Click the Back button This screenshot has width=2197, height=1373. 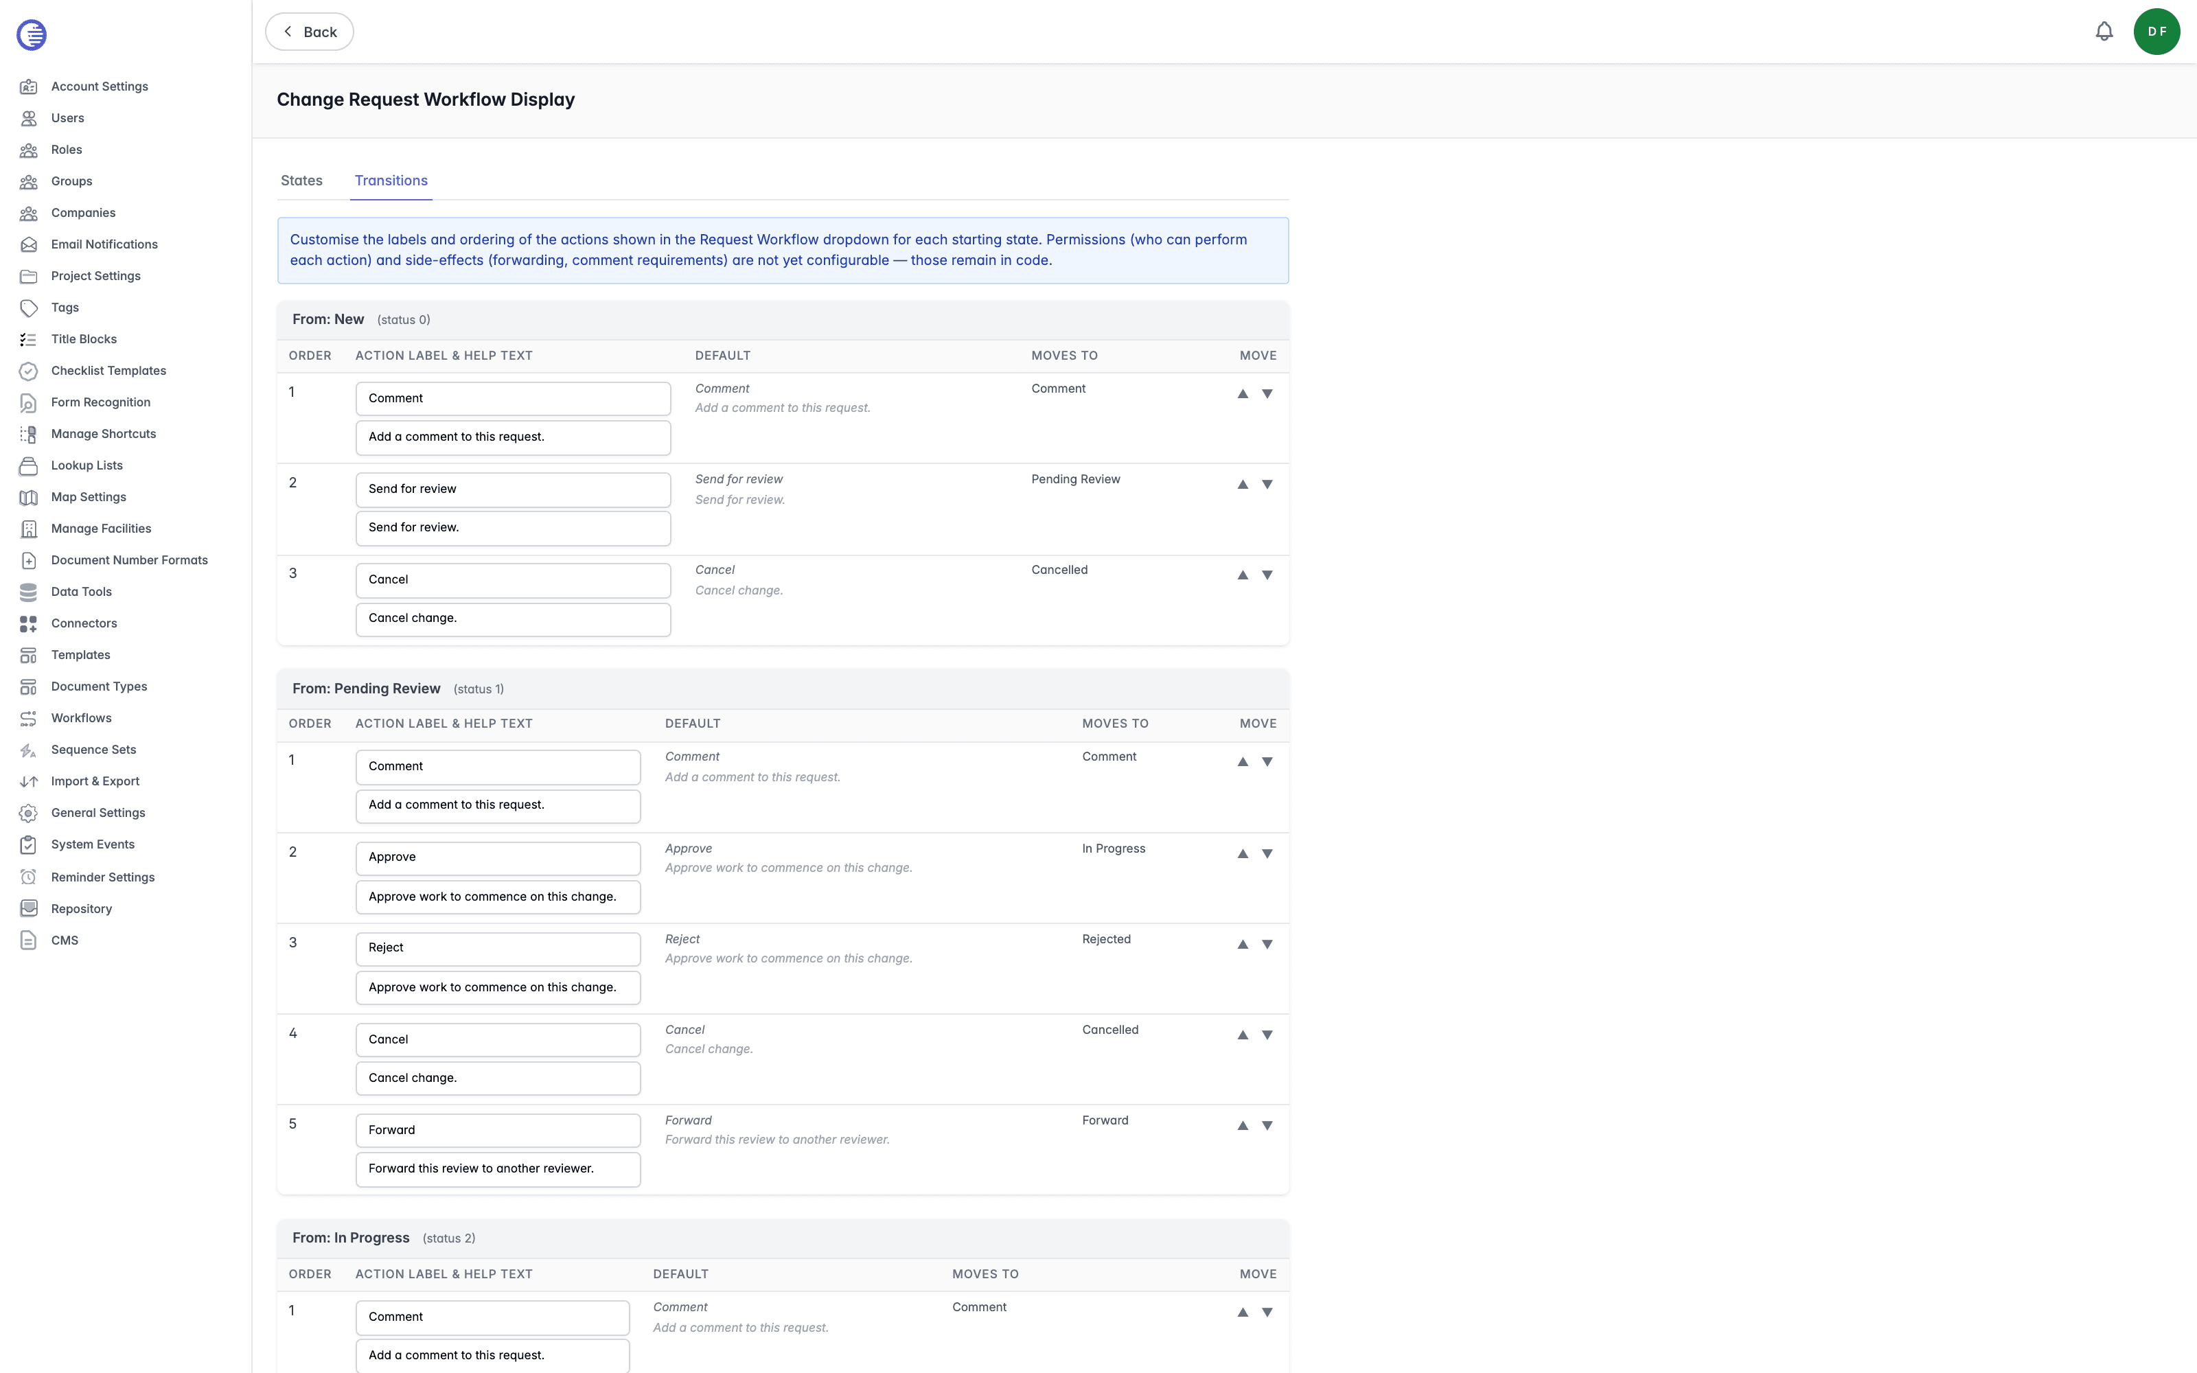310,32
